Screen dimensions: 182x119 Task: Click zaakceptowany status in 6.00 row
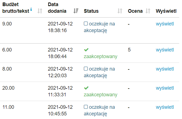coord(100,56)
